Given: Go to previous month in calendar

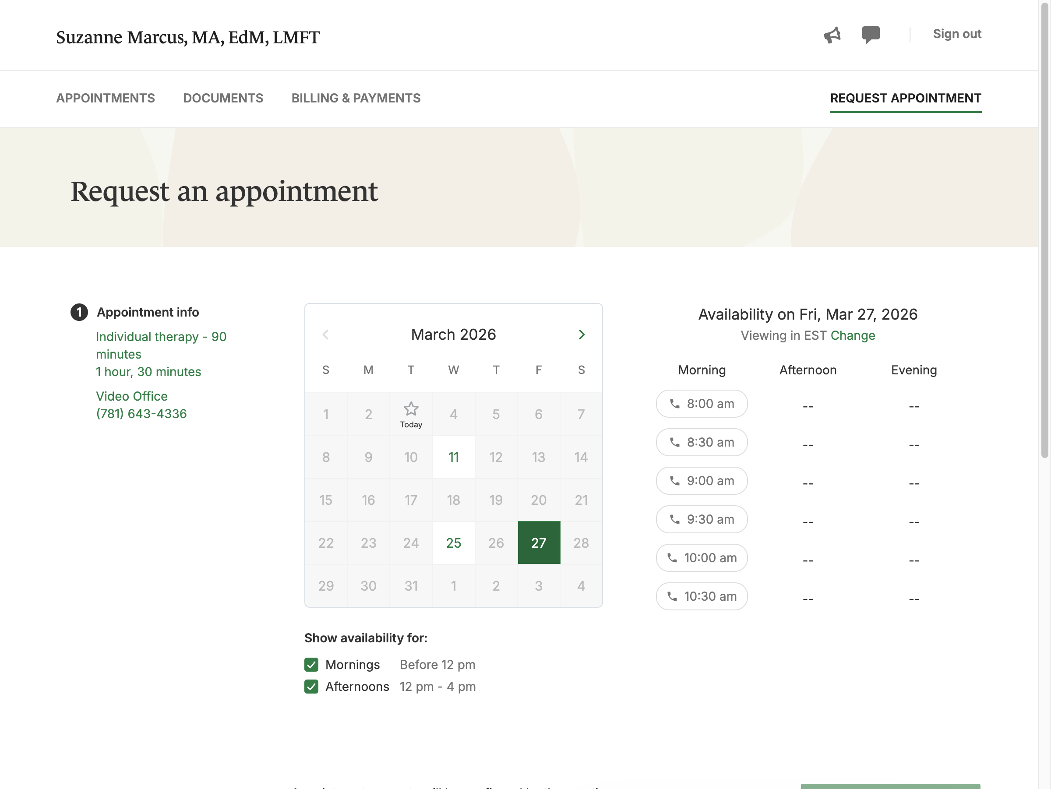Looking at the screenshot, I should 325,335.
